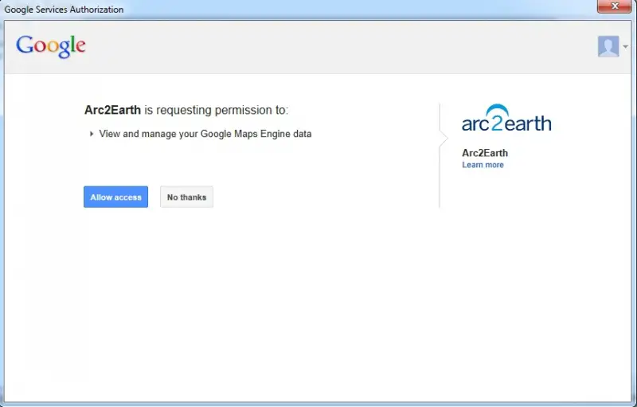The image size is (637, 407).
Task: Close the Google Services Authorization window
Action: pos(614,6)
